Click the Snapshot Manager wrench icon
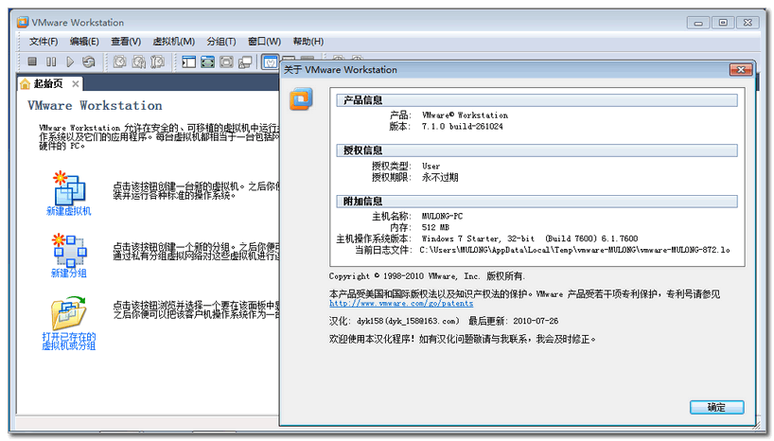Viewport: 774px width, 441px height. [x=157, y=62]
